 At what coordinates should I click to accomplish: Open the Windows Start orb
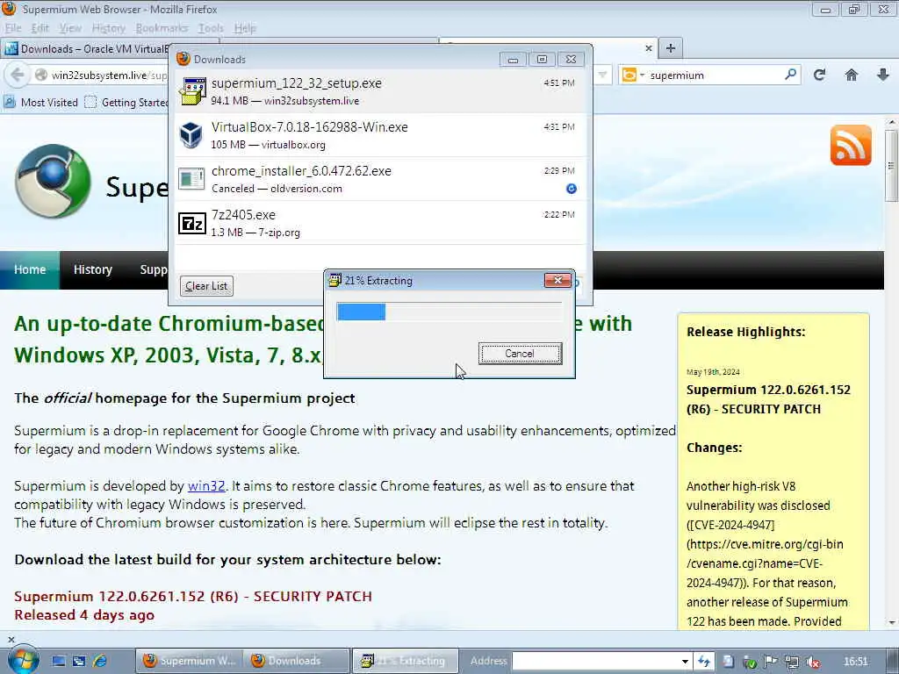tap(22, 659)
